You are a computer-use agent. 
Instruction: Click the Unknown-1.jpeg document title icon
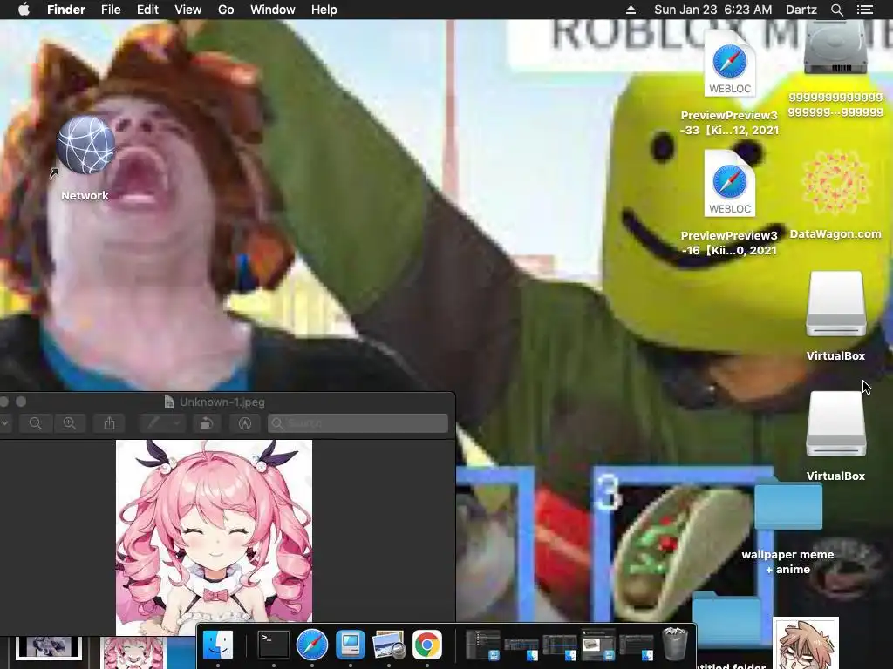168,402
